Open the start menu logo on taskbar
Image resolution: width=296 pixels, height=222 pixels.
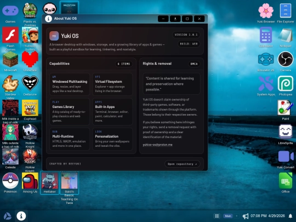pos(7,216)
